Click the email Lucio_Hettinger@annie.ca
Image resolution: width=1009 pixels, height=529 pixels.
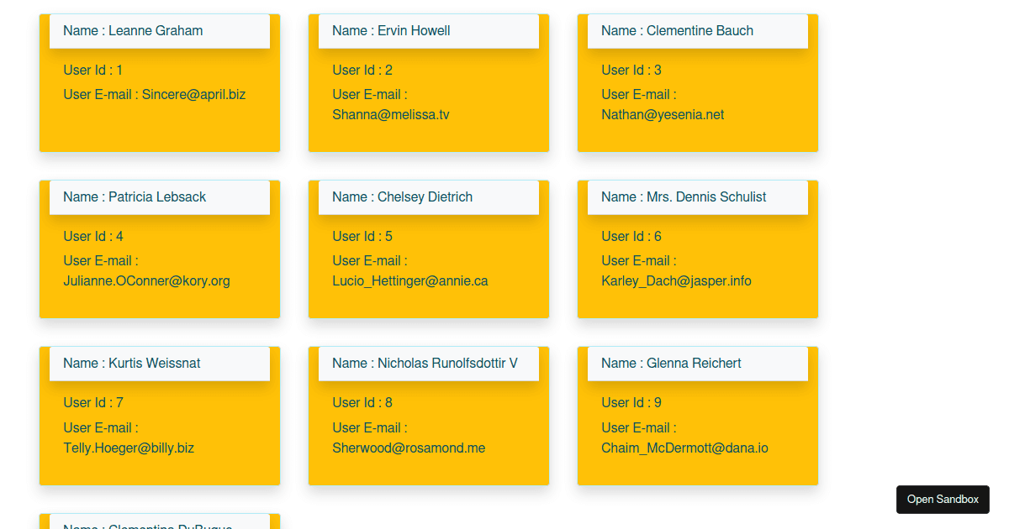coord(409,280)
